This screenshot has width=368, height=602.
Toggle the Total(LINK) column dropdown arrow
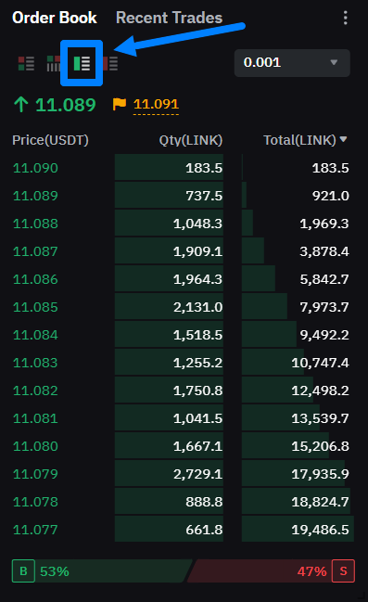click(344, 139)
